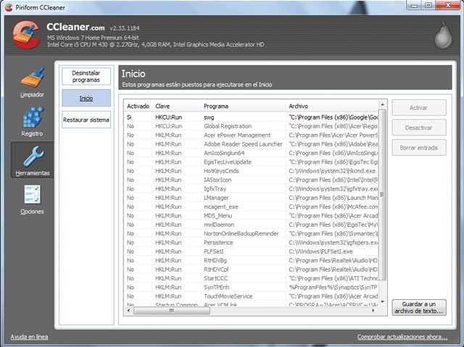
Task: Select the SynTPEnh entry
Action: [x=251, y=288]
